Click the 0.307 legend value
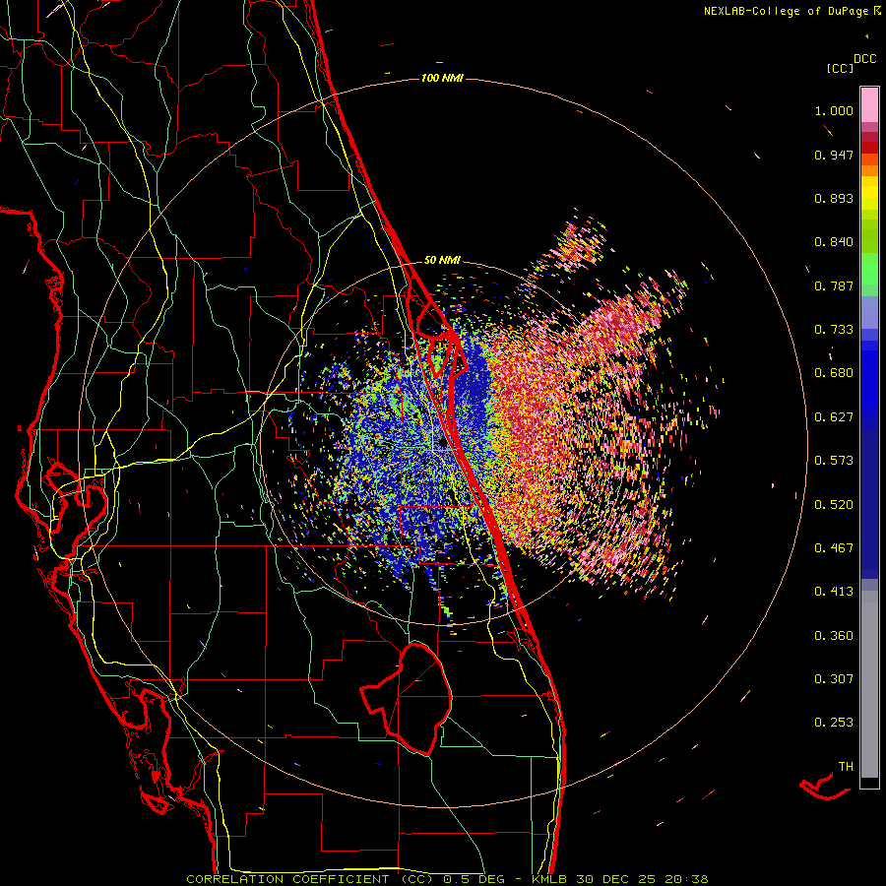Screen dimensions: 886x886 pos(834,679)
